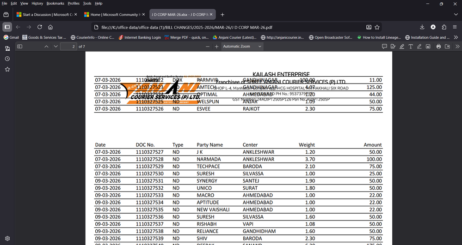Toggle the browser sidebar button
The width and height of the screenshot is (462, 245).
pyautogui.click(x=7, y=27)
